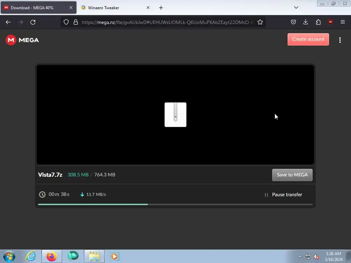Show hidden system tray icons
This screenshot has height=263, width=351.
[300, 256]
